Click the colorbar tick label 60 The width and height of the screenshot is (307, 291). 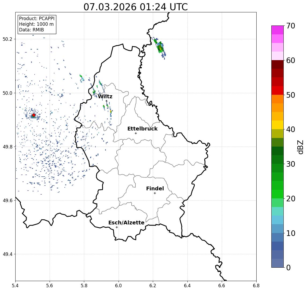pos(291,60)
